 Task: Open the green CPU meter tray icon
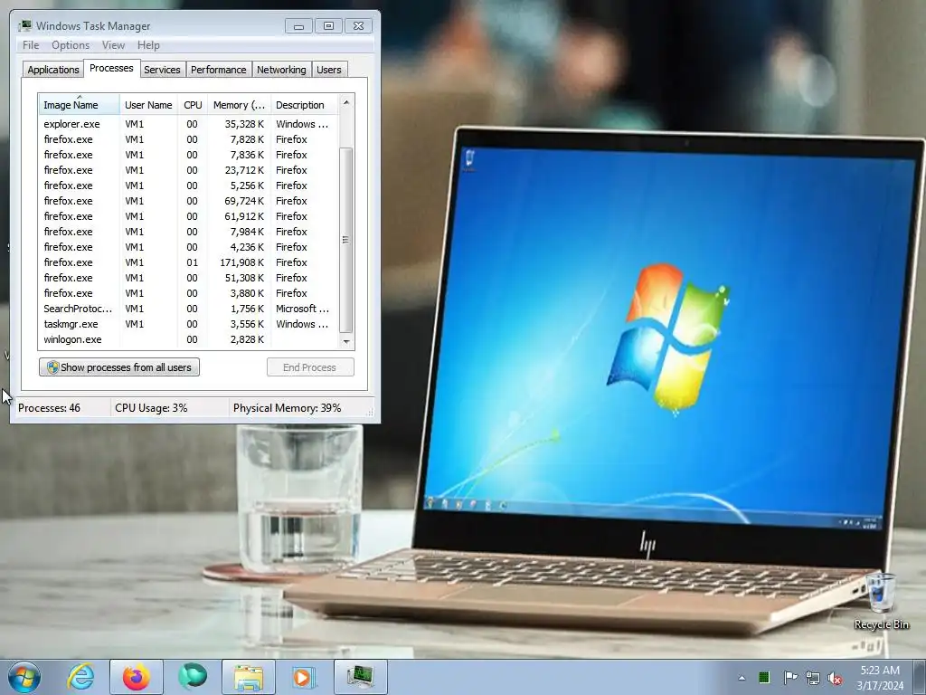coord(764,677)
